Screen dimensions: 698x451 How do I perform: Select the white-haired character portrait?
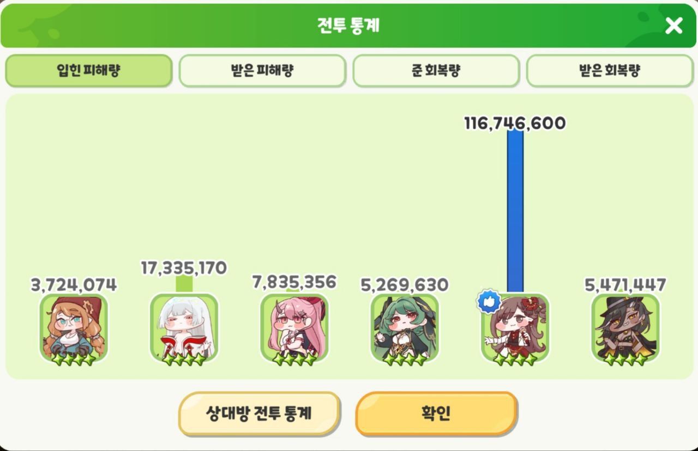pos(184,328)
